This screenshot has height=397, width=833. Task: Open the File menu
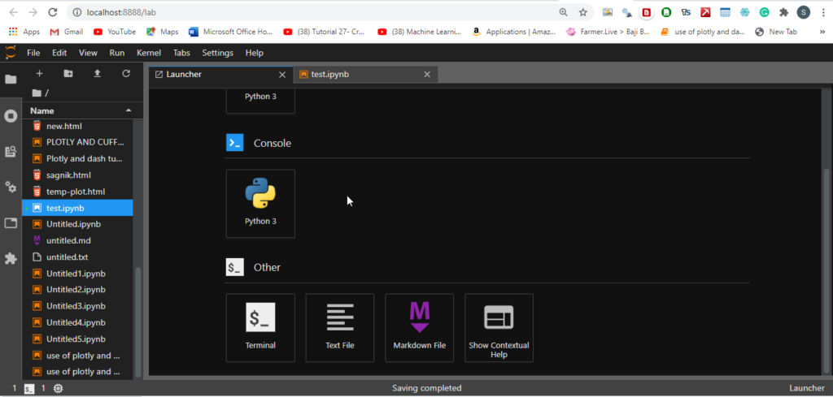tap(33, 53)
